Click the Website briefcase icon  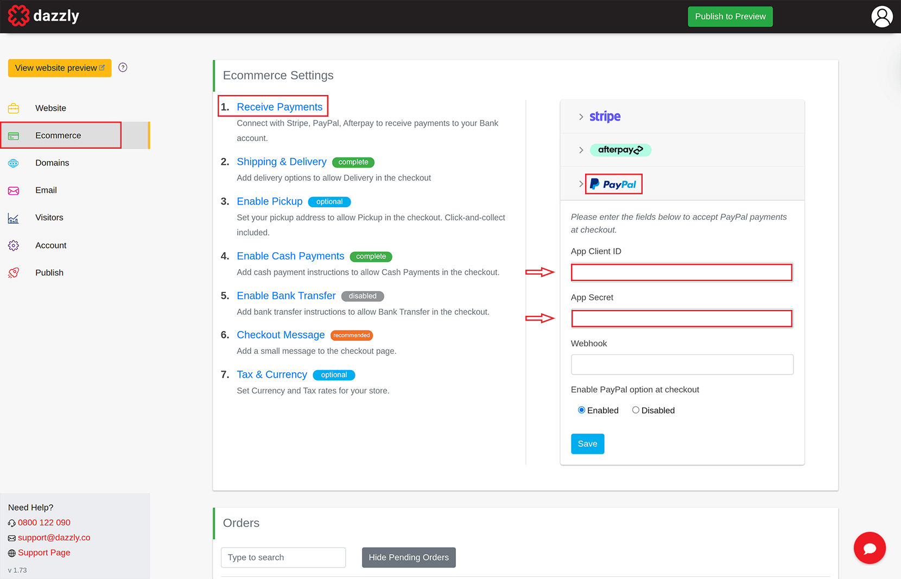point(14,108)
